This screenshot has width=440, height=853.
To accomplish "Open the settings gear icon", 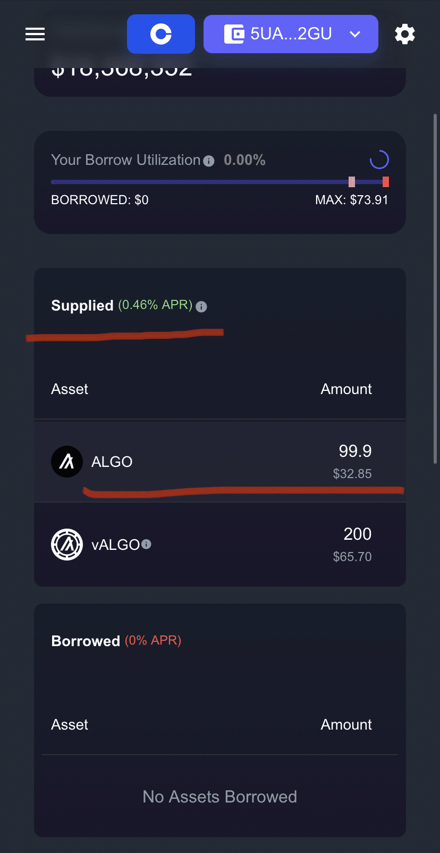I will [405, 35].
